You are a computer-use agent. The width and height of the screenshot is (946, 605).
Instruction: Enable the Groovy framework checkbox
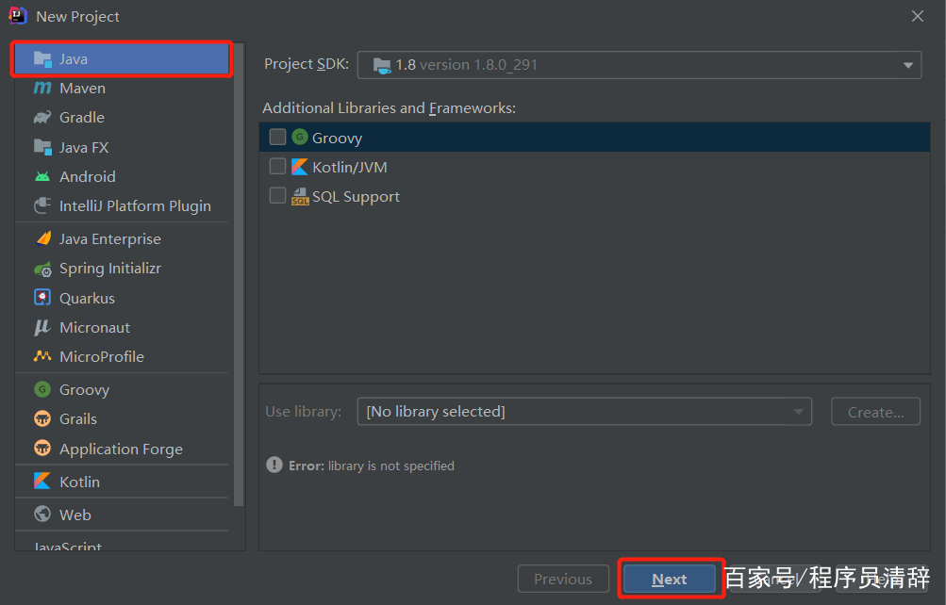tap(277, 137)
